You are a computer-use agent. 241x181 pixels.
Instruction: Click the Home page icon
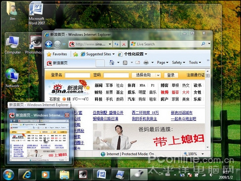(112, 62)
